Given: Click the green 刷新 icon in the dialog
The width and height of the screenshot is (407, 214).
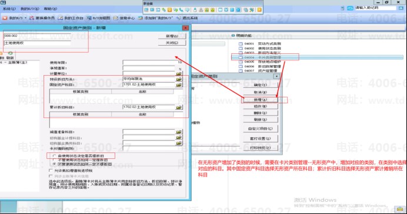Looking at the screenshot, I should (x=10, y=53).
